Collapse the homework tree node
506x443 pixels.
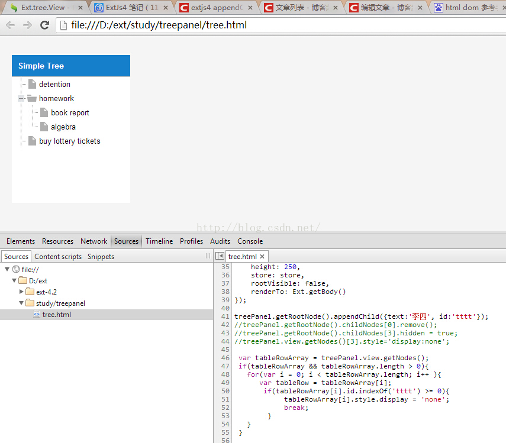tap(21, 98)
